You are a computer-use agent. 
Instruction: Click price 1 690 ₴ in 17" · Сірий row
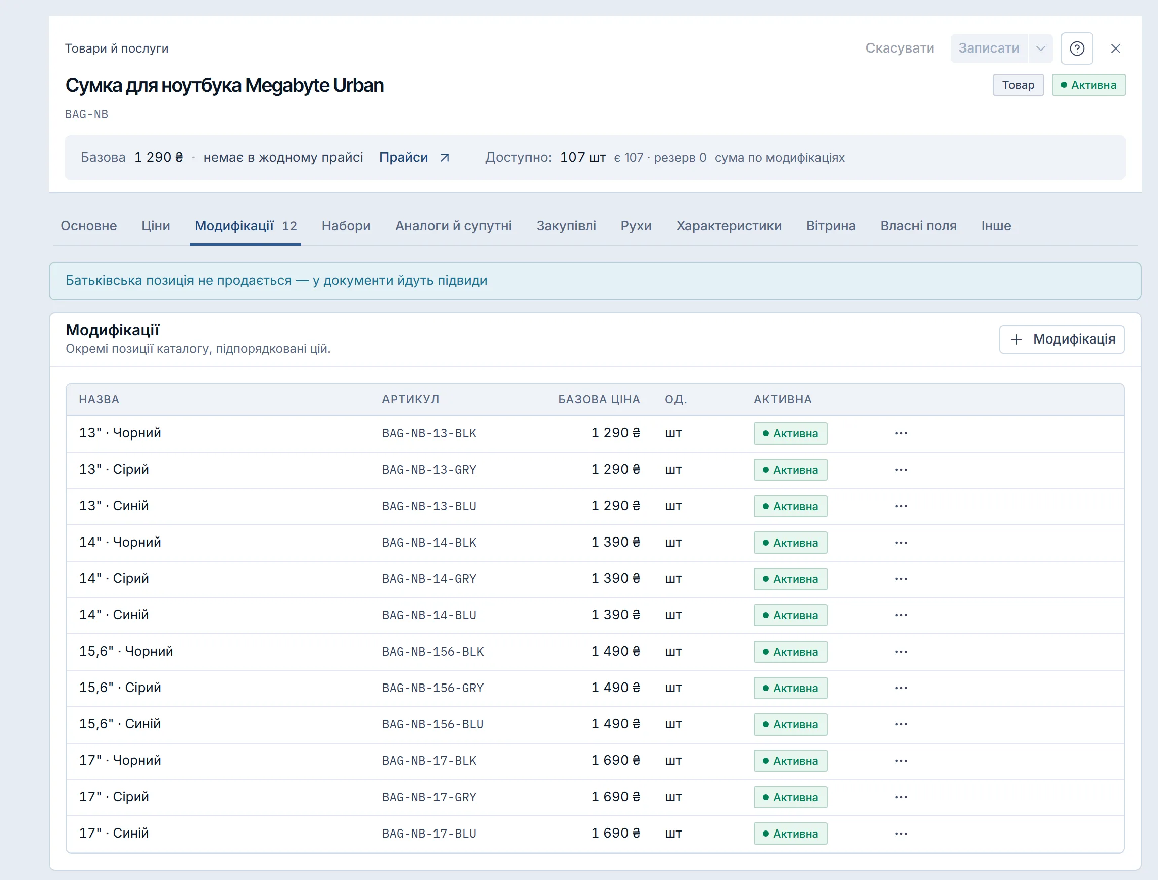coord(615,797)
